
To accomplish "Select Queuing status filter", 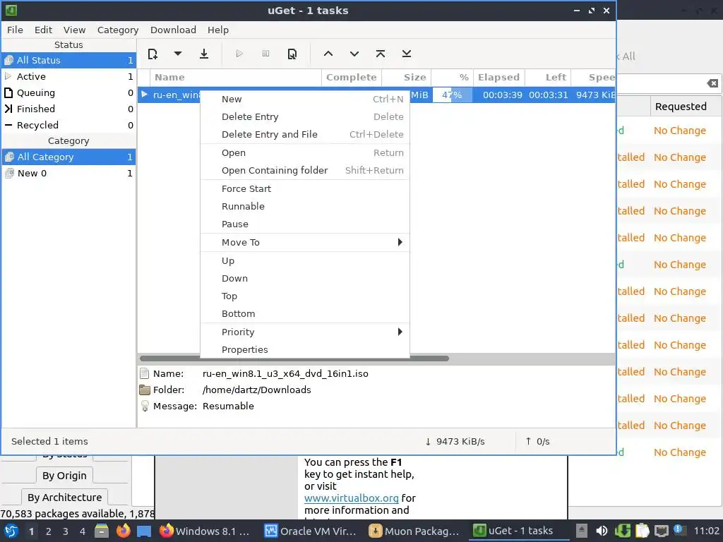I will tap(68, 92).
